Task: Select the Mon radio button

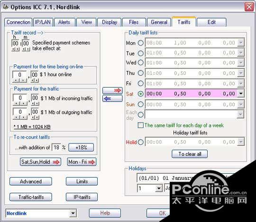Action: 141,43
